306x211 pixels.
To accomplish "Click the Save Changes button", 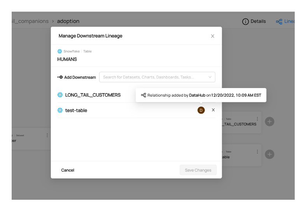I will point(198,170).
